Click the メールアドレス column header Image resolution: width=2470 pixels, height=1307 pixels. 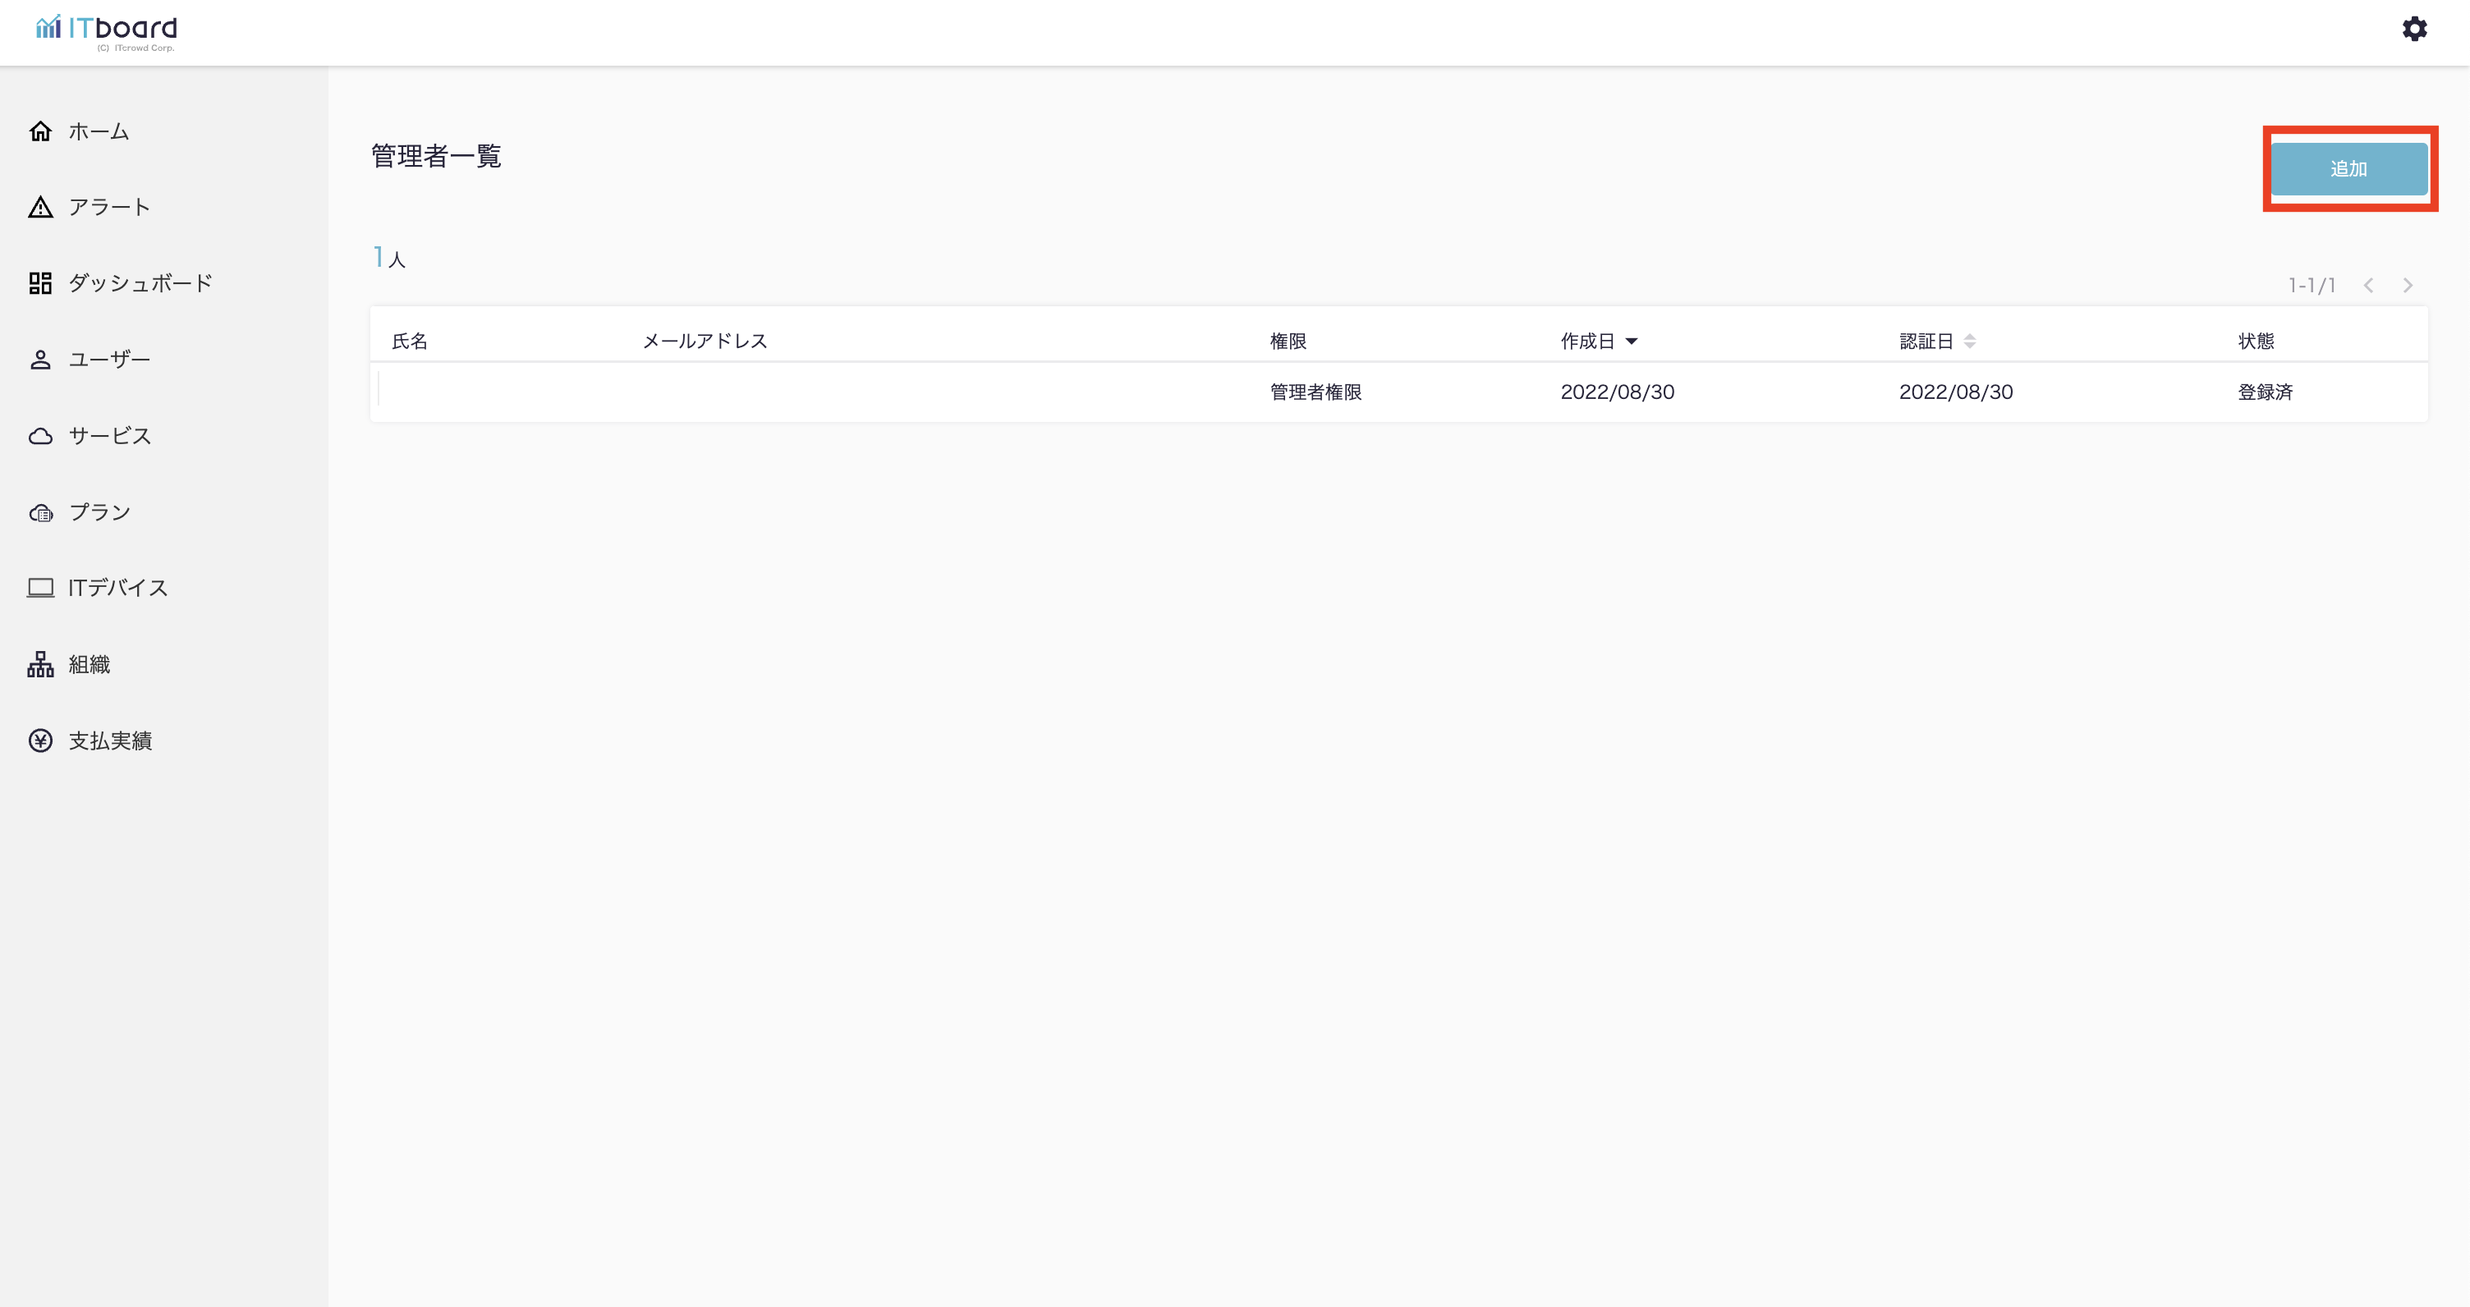tap(705, 342)
